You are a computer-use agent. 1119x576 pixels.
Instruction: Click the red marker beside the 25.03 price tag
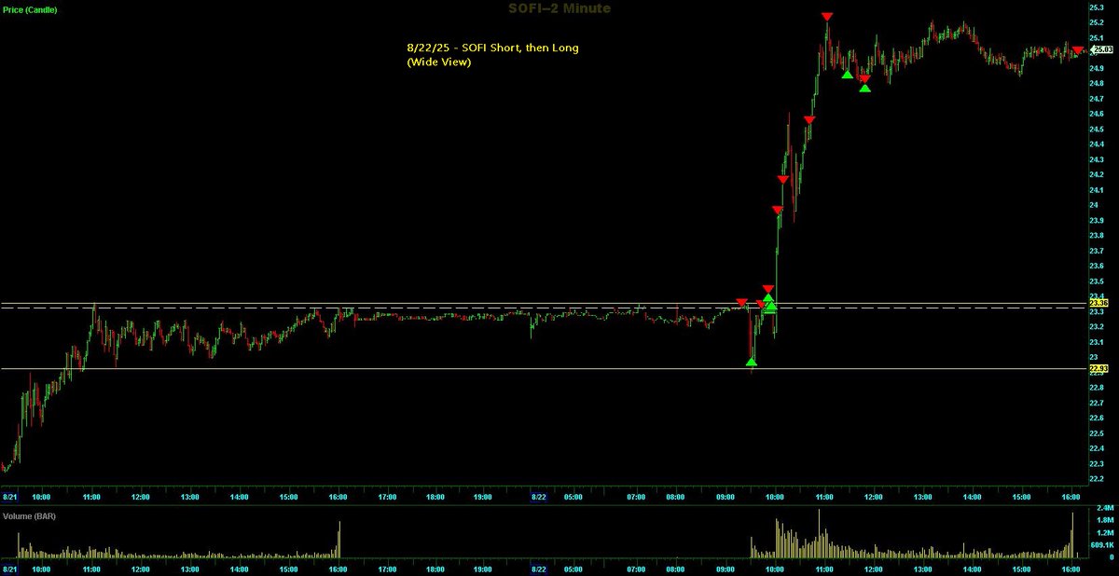tap(1078, 50)
